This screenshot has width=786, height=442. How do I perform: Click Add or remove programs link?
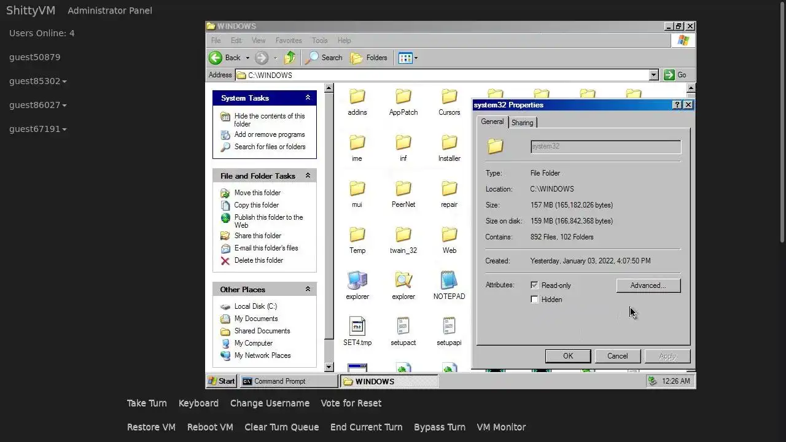pyautogui.click(x=270, y=134)
